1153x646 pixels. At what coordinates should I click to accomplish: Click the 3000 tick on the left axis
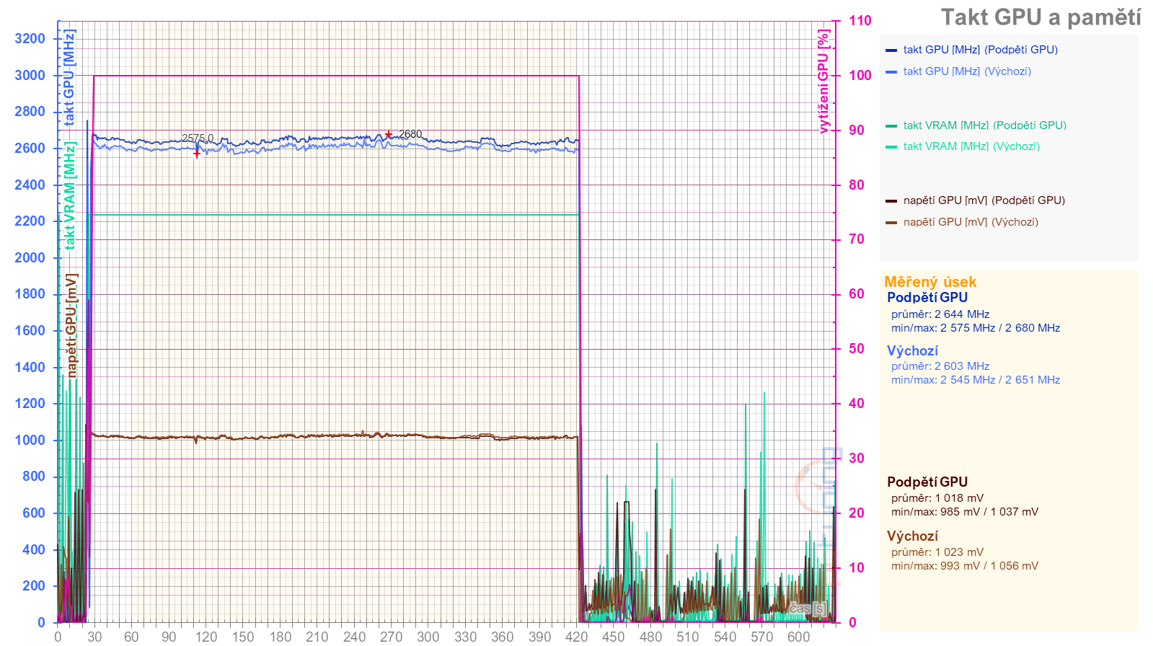coord(30,76)
